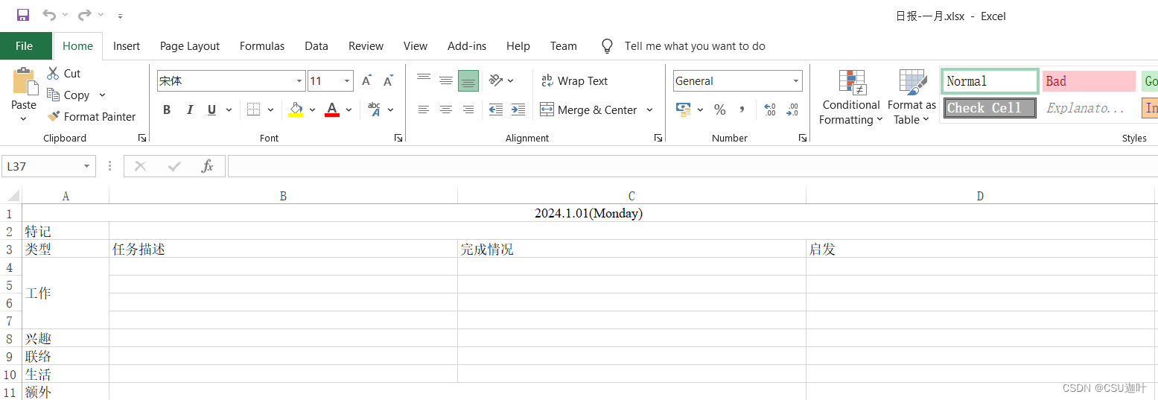
Task: Click the Tell me what you want to do box
Action: click(694, 46)
